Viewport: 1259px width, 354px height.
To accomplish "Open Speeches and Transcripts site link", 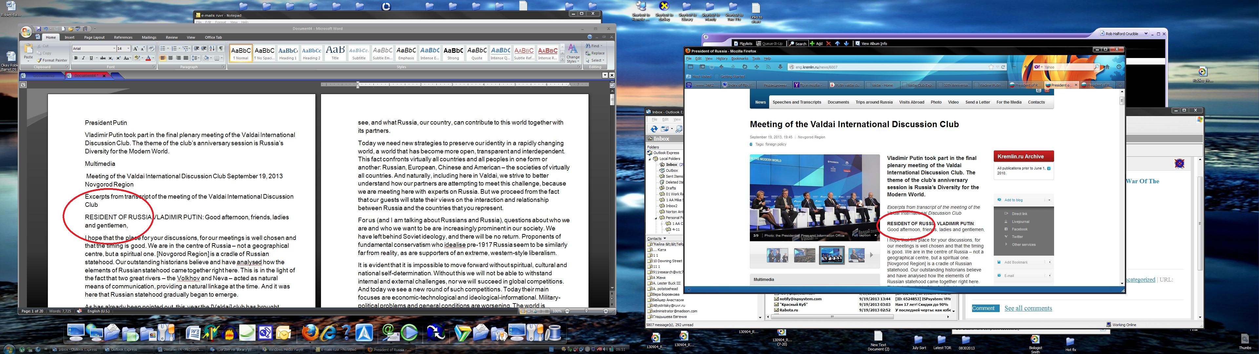I will click(x=797, y=102).
